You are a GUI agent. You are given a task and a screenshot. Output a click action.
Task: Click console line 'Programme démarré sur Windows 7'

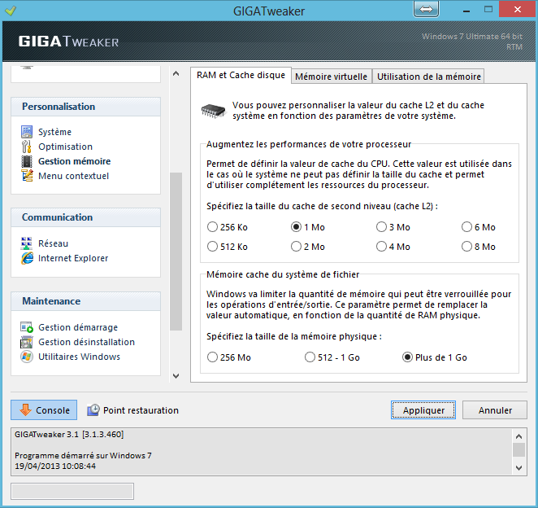click(x=83, y=456)
